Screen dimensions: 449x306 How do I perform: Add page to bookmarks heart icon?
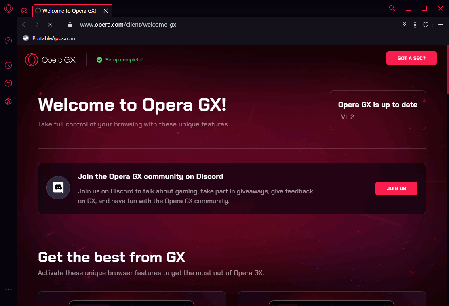click(426, 25)
